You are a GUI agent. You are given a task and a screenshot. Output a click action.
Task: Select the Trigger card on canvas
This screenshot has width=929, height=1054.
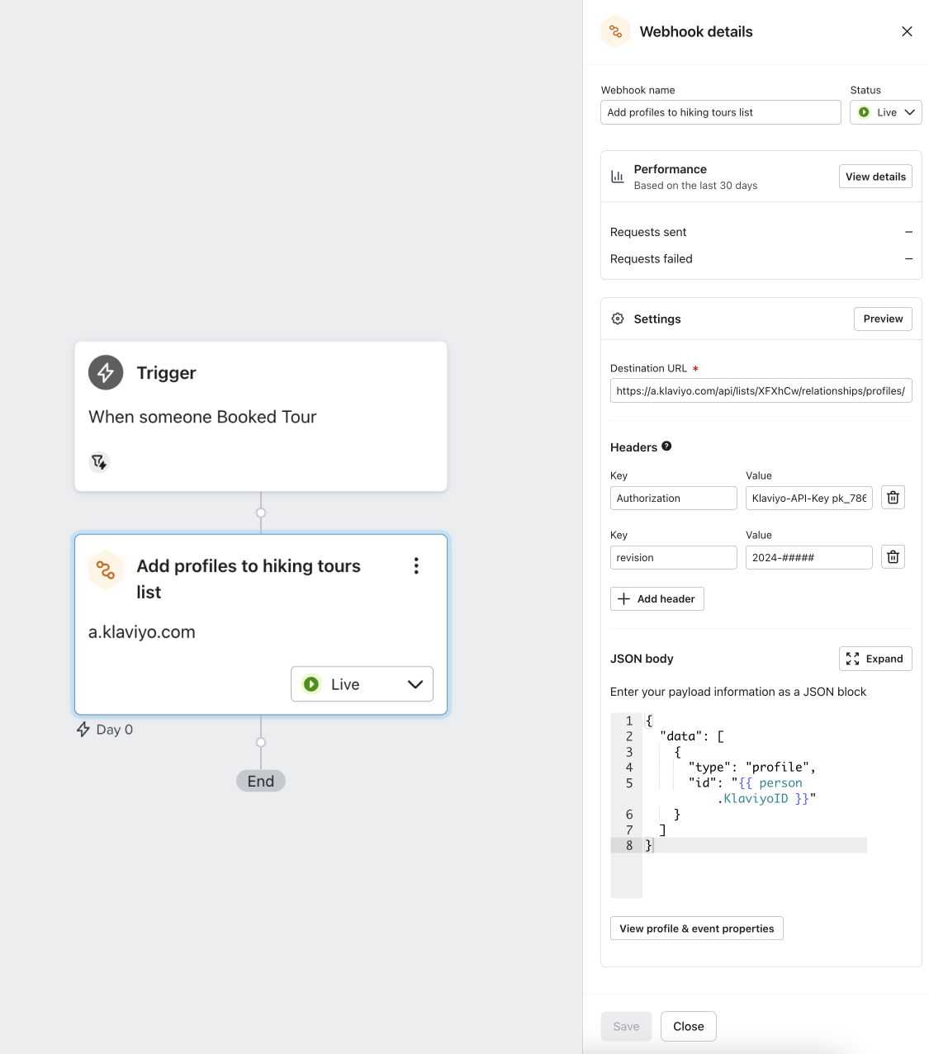click(x=261, y=417)
